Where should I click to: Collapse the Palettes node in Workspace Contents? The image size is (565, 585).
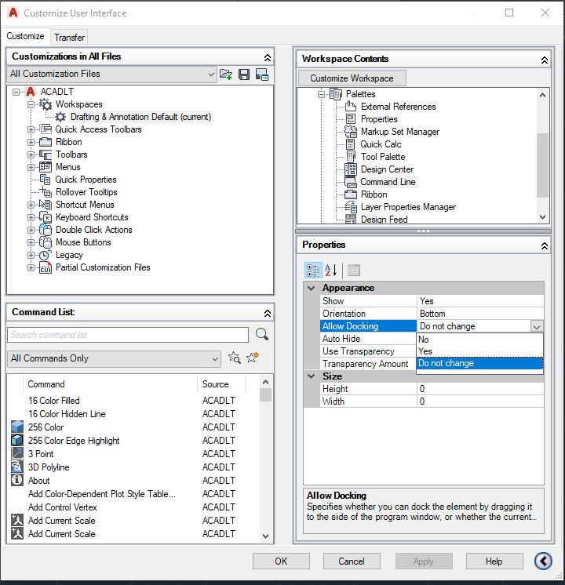click(x=321, y=94)
